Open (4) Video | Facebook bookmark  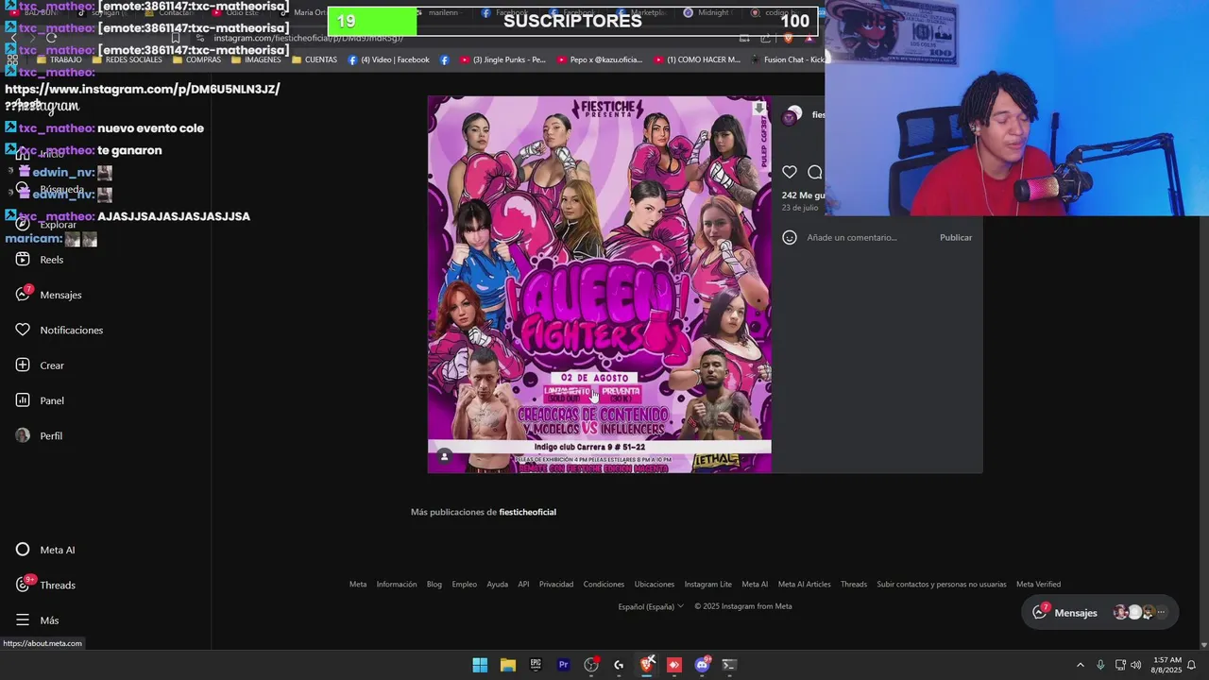coord(388,59)
